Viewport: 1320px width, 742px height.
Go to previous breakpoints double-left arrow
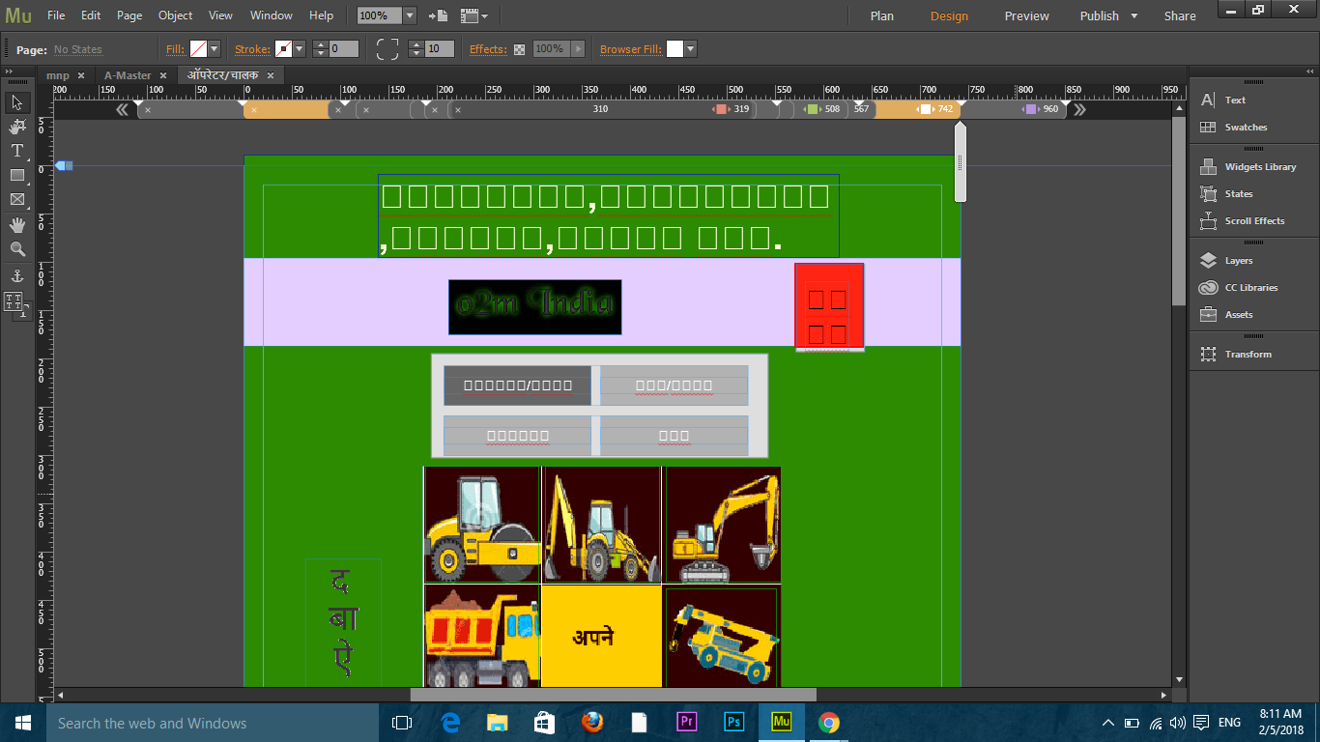point(123,109)
